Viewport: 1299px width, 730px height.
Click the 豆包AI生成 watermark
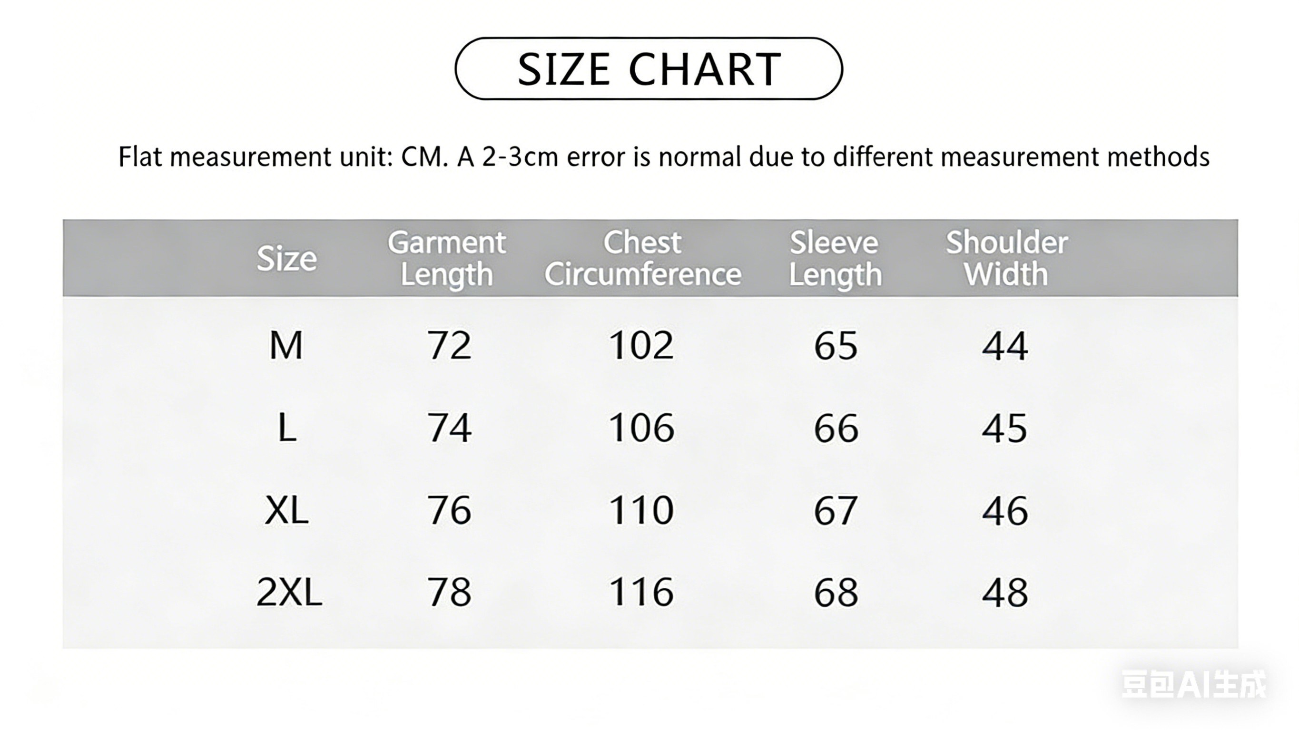pos(1193,685)
